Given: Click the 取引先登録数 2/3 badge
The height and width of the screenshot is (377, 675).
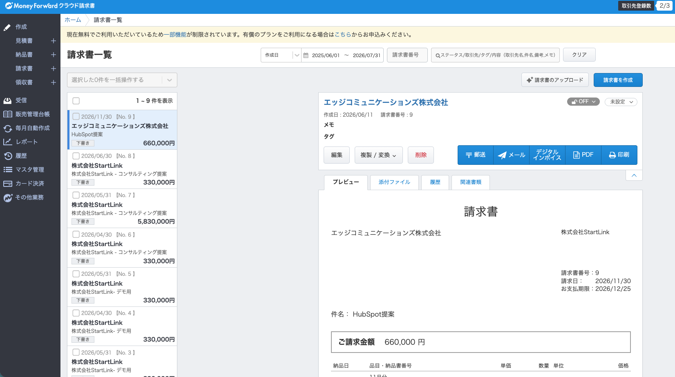Looking at the screenshot, I should click(645, 6).
